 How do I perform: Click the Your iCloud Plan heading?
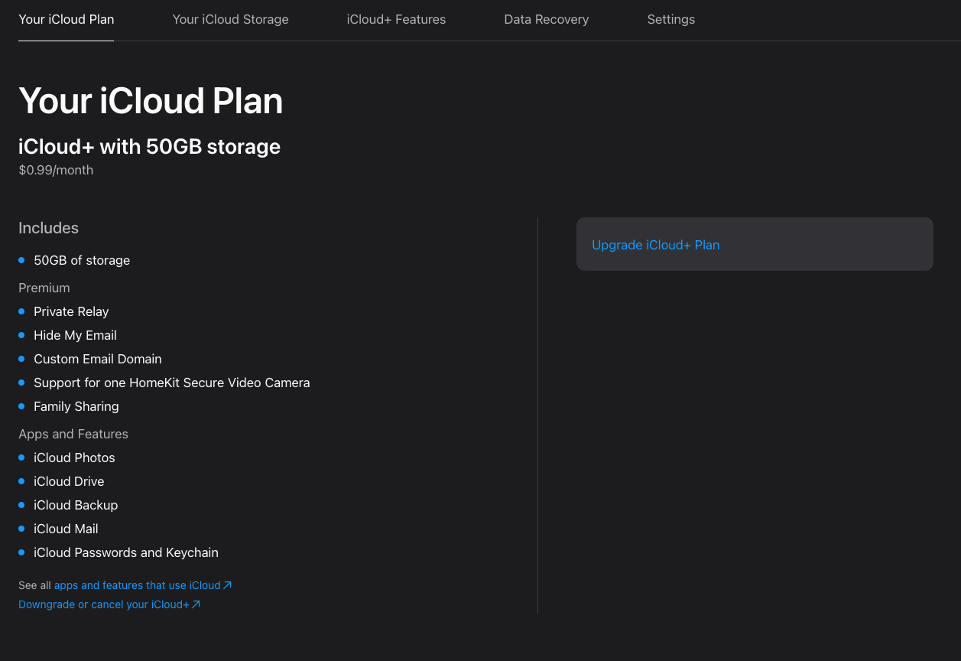click(151, 101)
